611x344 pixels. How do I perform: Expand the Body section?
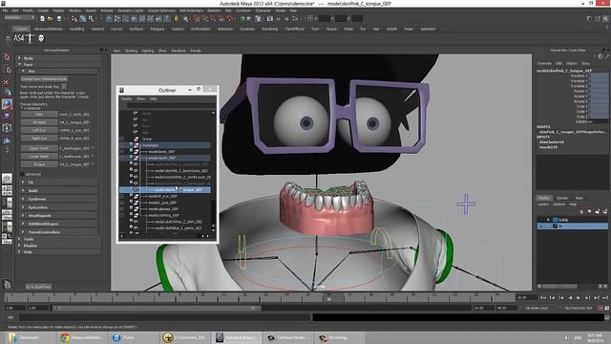pyautogui.click(x=19, y=58)
